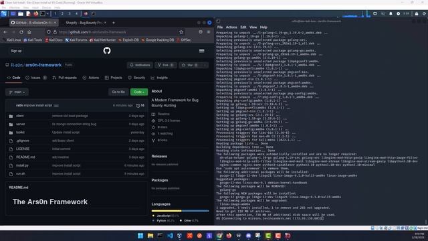Open Windows Start menu
The width and height of the screenshot is (428, 241).
(140, 236)
